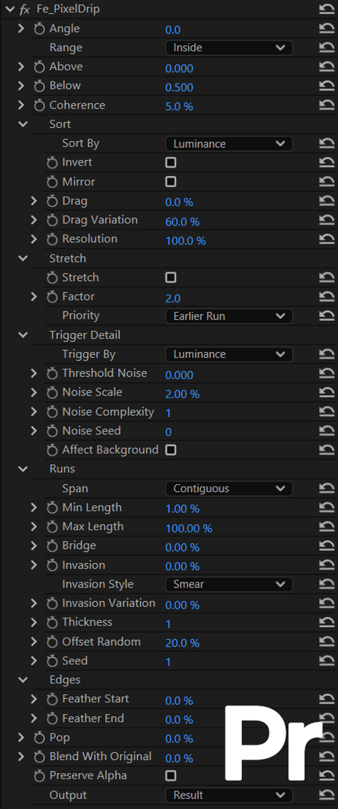
Task: Reset the Invasion Style parameter
Action: click(x=327, y=584)
